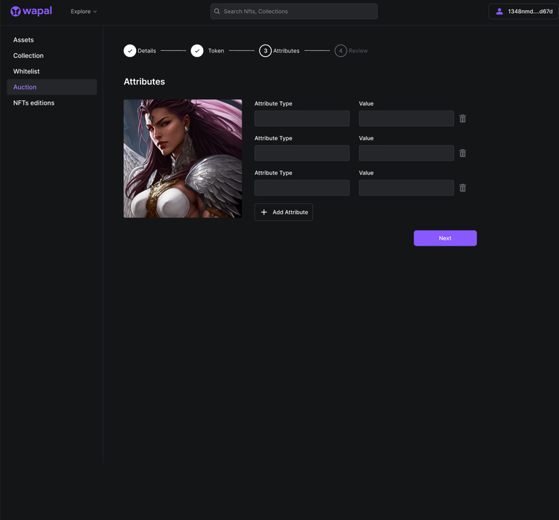
Task: Go to completed Token step checkmark
Action: point(197,51)
